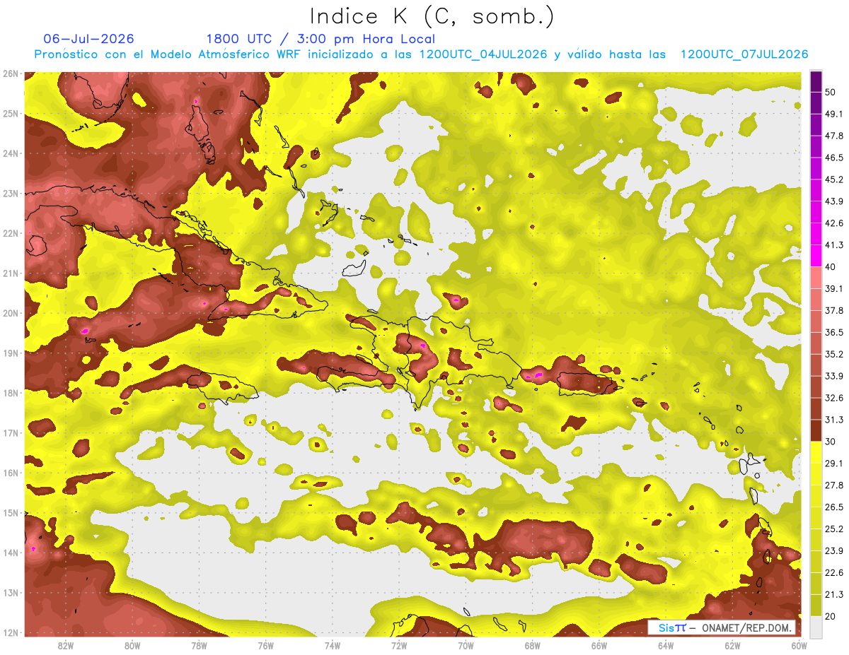Image resolution: width=849 pixels, height=655 pixels.
Task: Click the colorbar value 31.3
Action: coord(834,420)
